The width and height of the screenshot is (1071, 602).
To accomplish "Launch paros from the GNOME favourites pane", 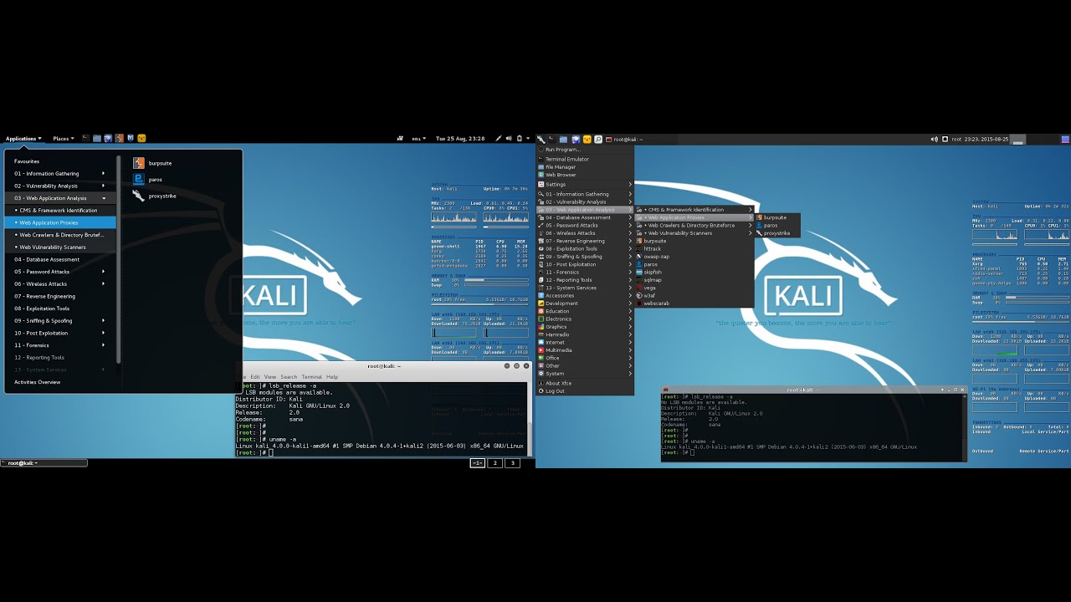I will click(x=148, y=179).
